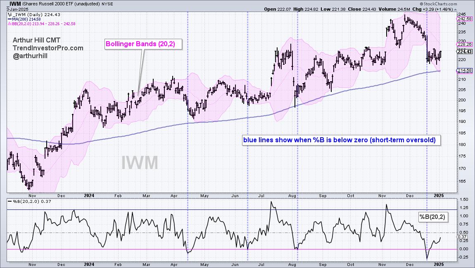The height and width of the screenshot is (268, 475).
Task: Click the 200 level on the price axis
Action: [462, 100]
